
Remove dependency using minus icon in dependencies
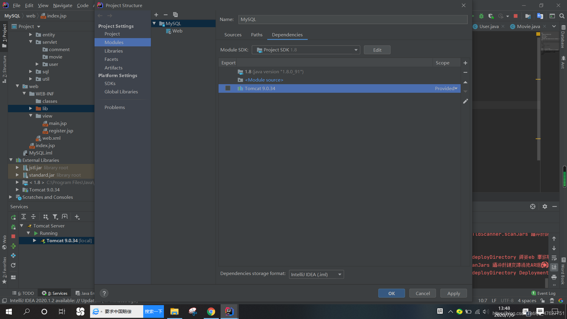click(465, 72)
